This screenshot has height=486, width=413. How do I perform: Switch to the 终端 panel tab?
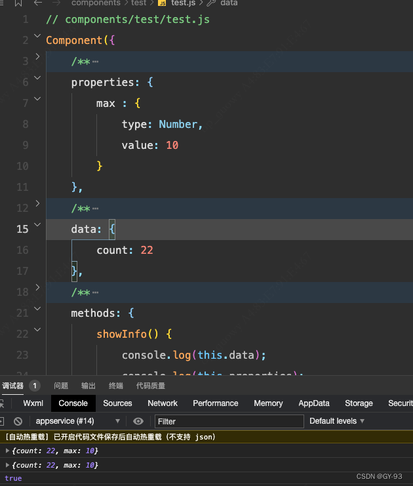tap(116, 386)
